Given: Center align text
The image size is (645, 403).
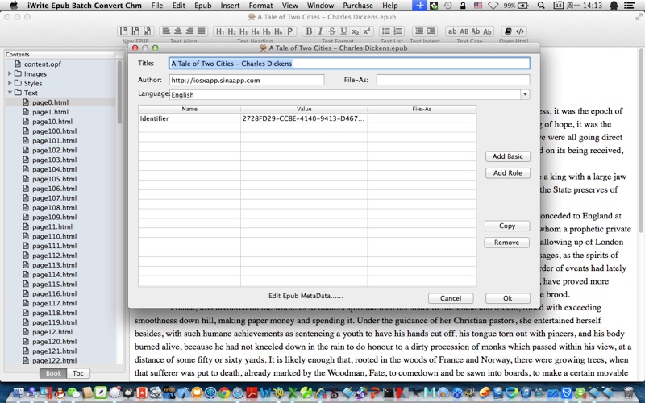Looking at the screenshot, I should click(177, 31).
